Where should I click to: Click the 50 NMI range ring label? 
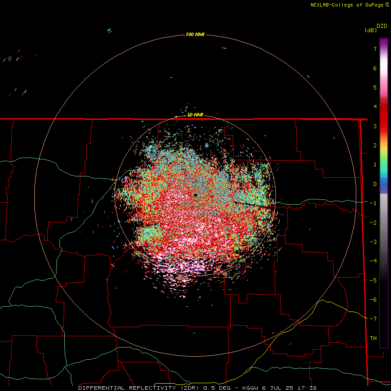point(195,115)
